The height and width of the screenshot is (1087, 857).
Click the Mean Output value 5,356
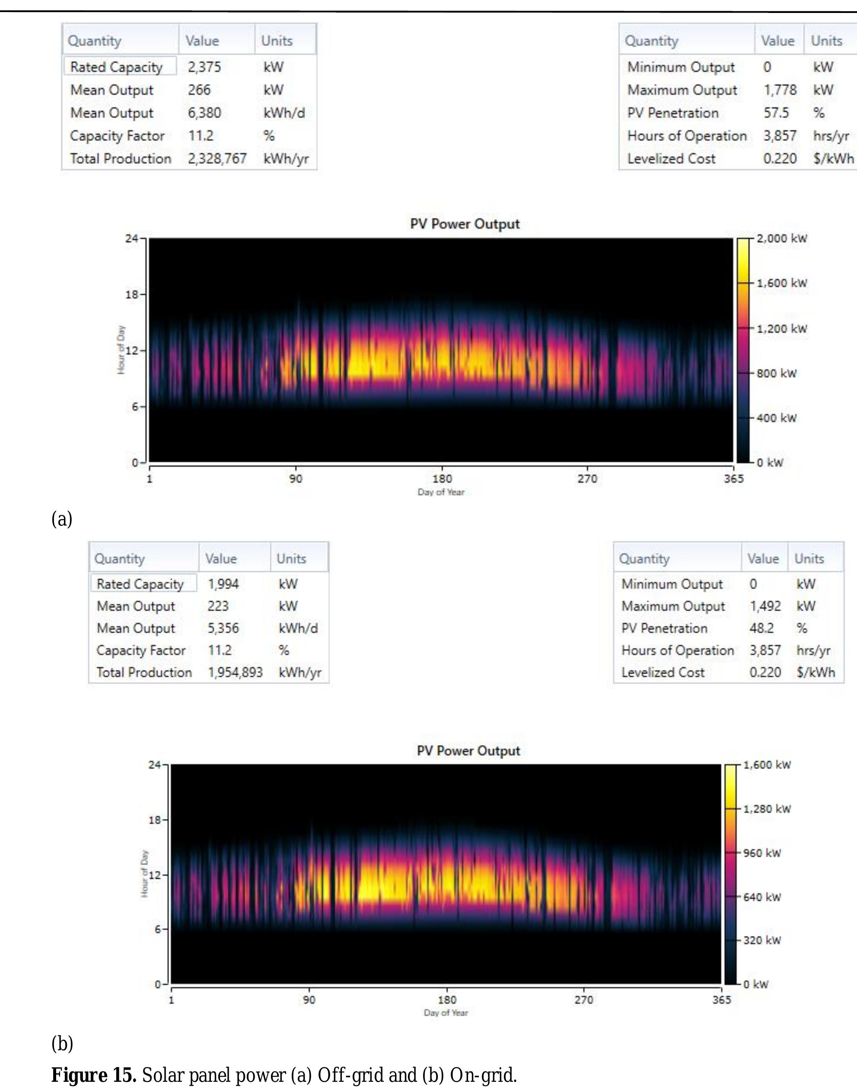pyautogui.click(x=223, y=628)
